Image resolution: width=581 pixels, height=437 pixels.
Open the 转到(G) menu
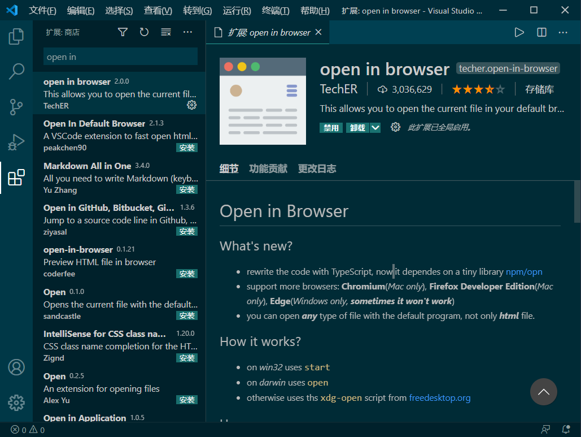(x=198, y=10)
